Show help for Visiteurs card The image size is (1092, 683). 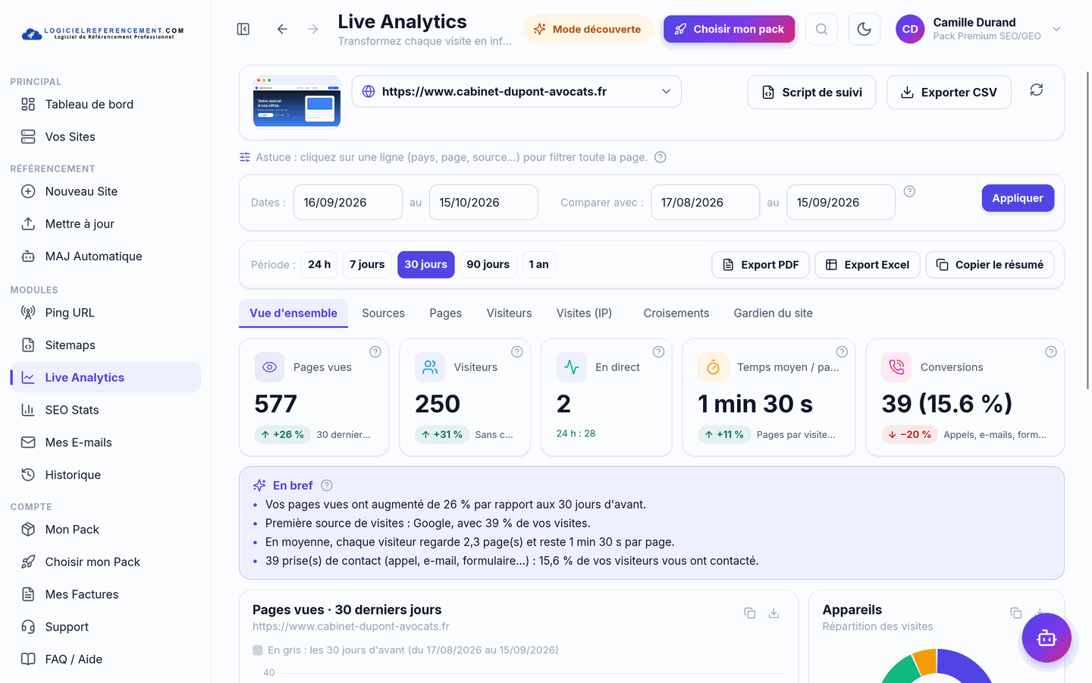point(517,351)
